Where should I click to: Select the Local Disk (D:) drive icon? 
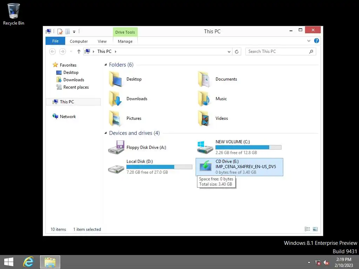[x=116, y=169]
